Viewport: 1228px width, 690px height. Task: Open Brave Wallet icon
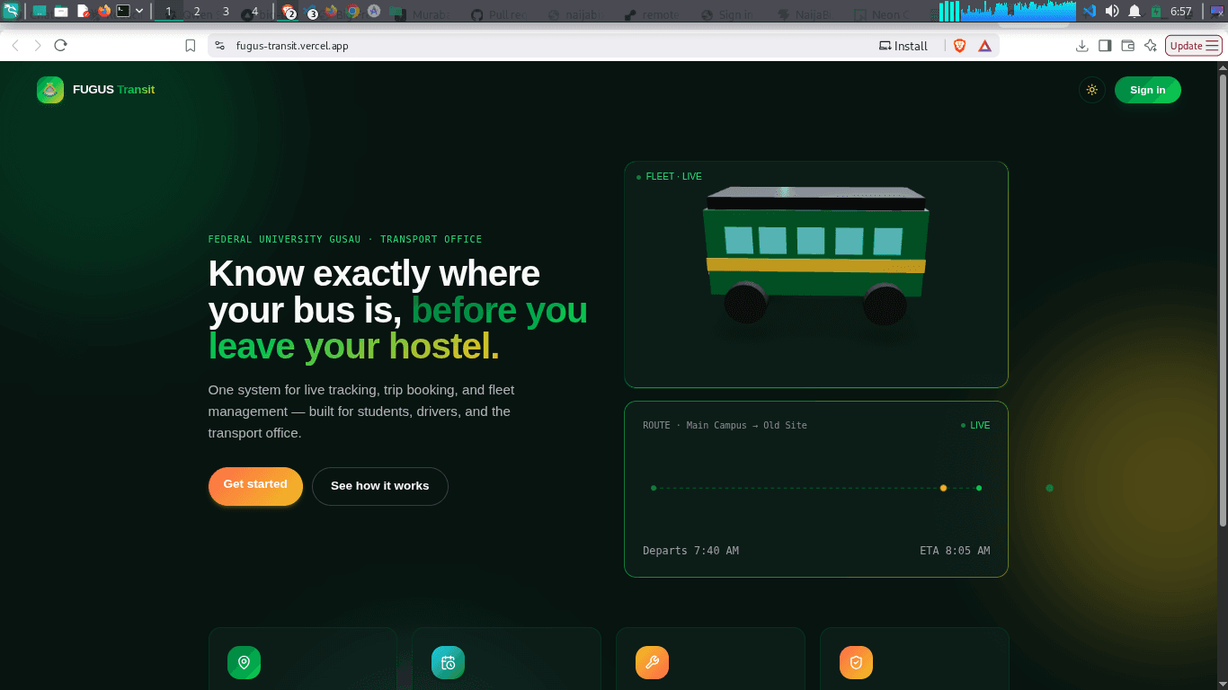(x=1127, y=46)
